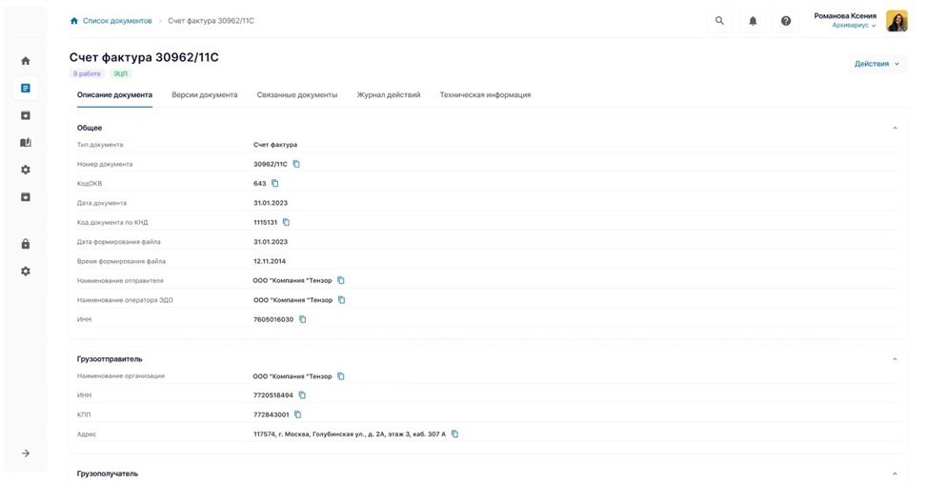Click the active documents icon in sidebar

pyautogui.click(x=26, y=89)
